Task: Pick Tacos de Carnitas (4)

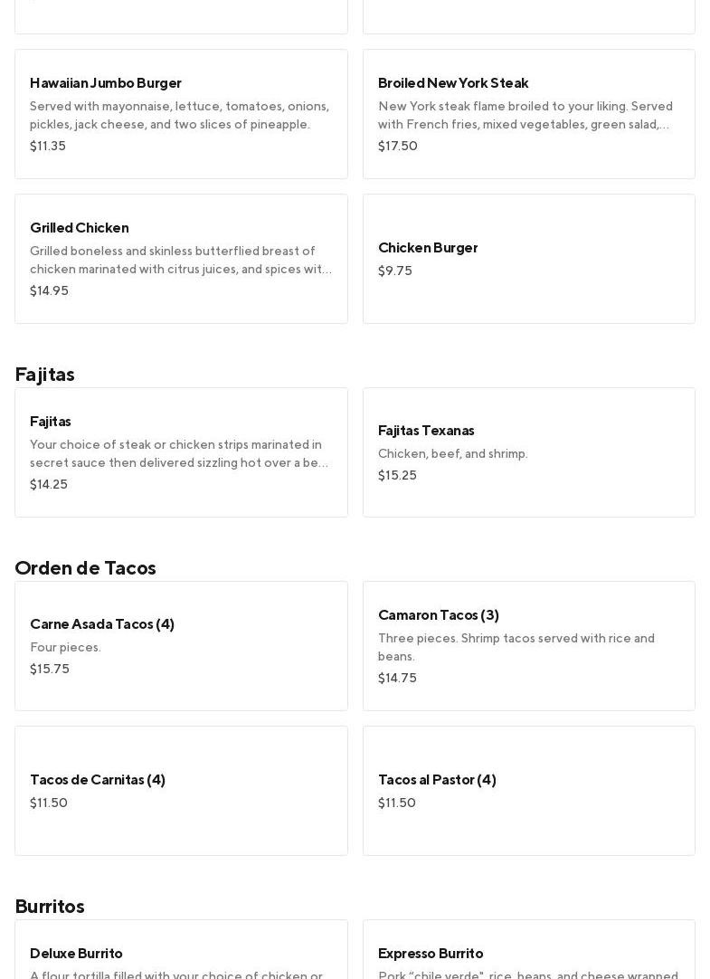Action: pyautogui.click(x=181, y=790)
